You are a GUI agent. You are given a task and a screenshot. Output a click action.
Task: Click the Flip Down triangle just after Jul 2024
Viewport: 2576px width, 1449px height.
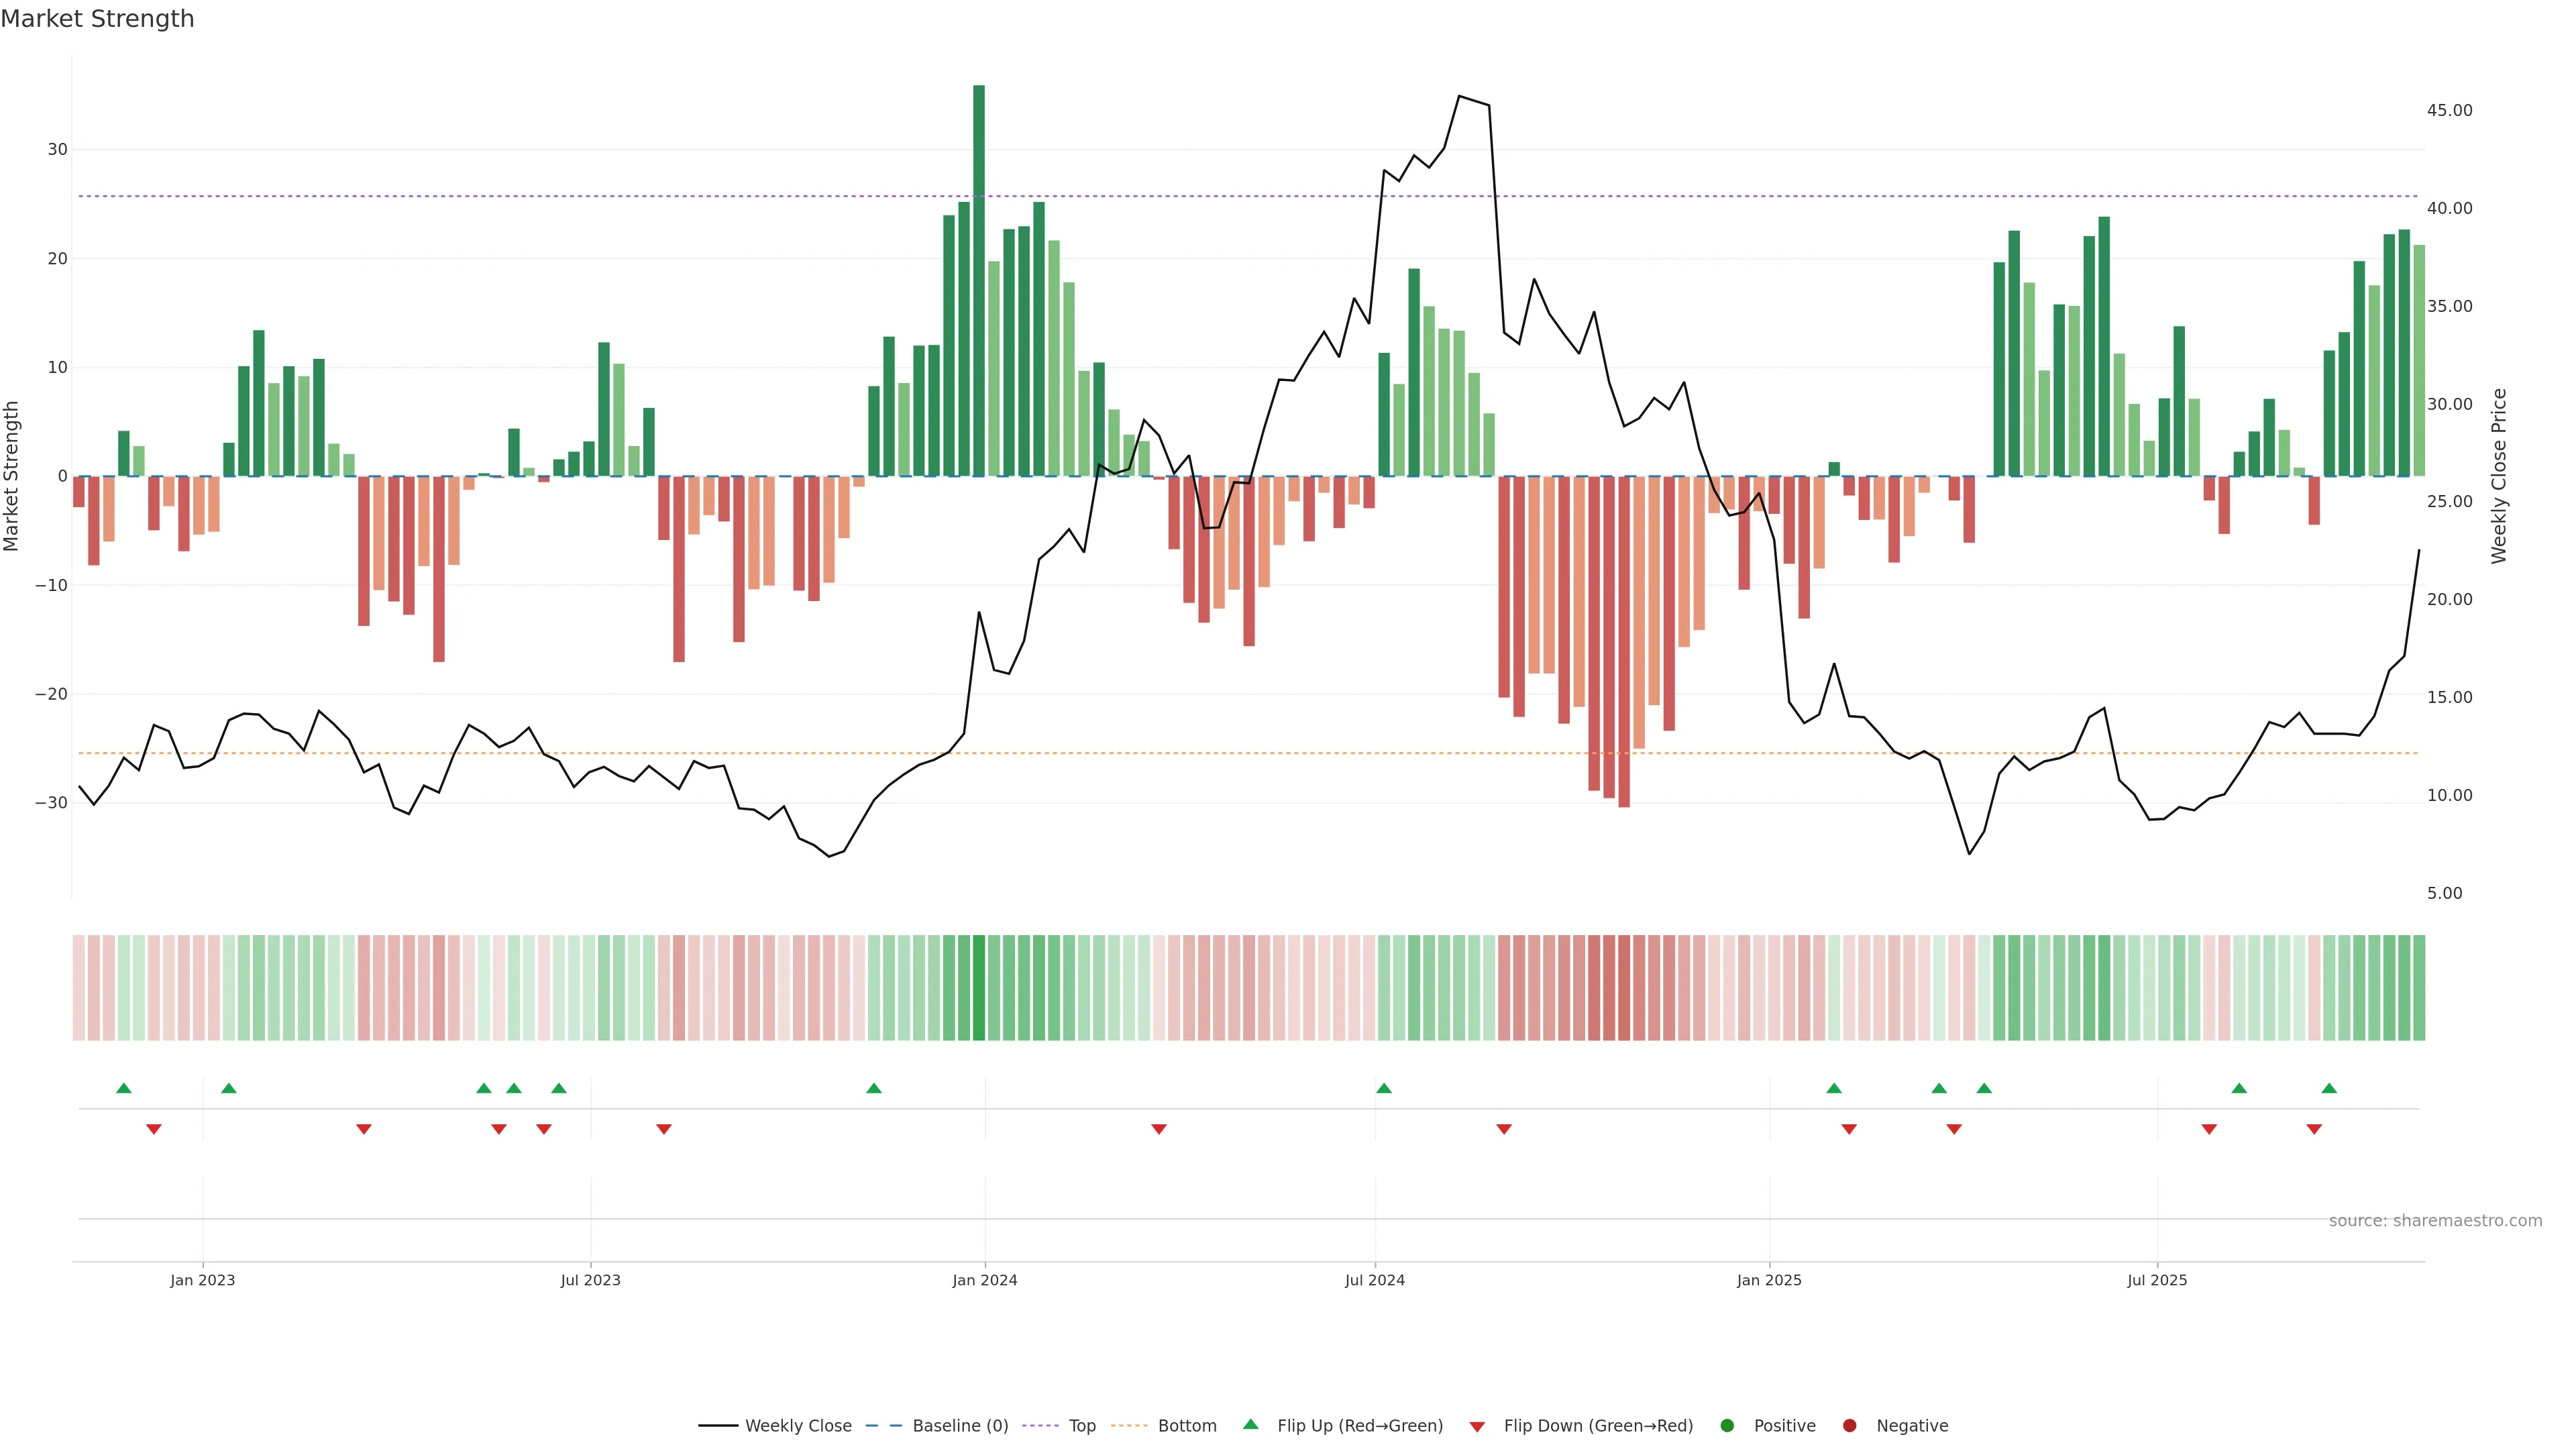click(1504, 1129)
